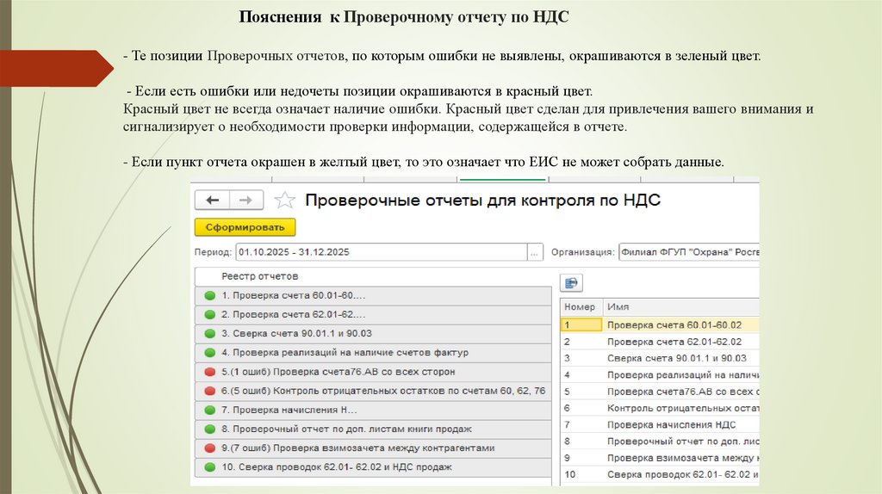Click green status dot of report 10
Screen dimensions: 882x494
point(210,467)
